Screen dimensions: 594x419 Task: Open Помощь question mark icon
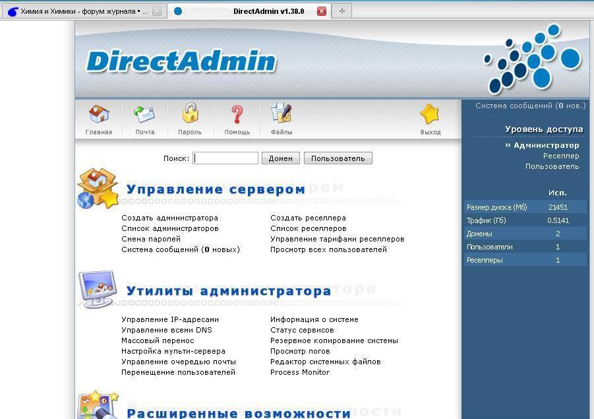click(x=237, y=115)
